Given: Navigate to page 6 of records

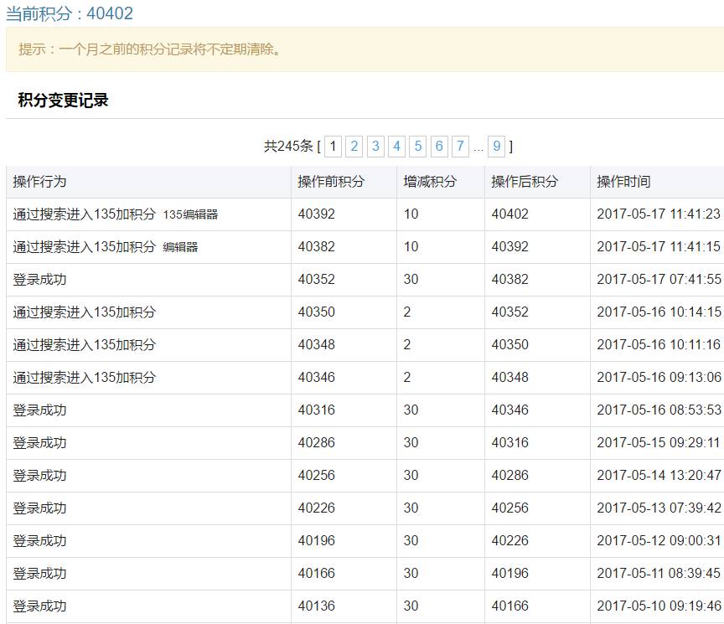Looking at the screenshot, I should click(439, 147).
